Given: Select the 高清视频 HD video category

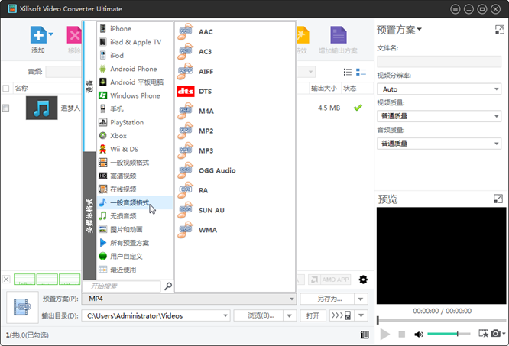Looking at the screenshot, I should 135,176.
